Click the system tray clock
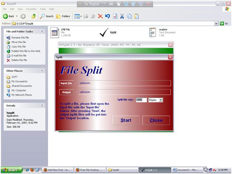232x174 pixels. tap(223, 170)
